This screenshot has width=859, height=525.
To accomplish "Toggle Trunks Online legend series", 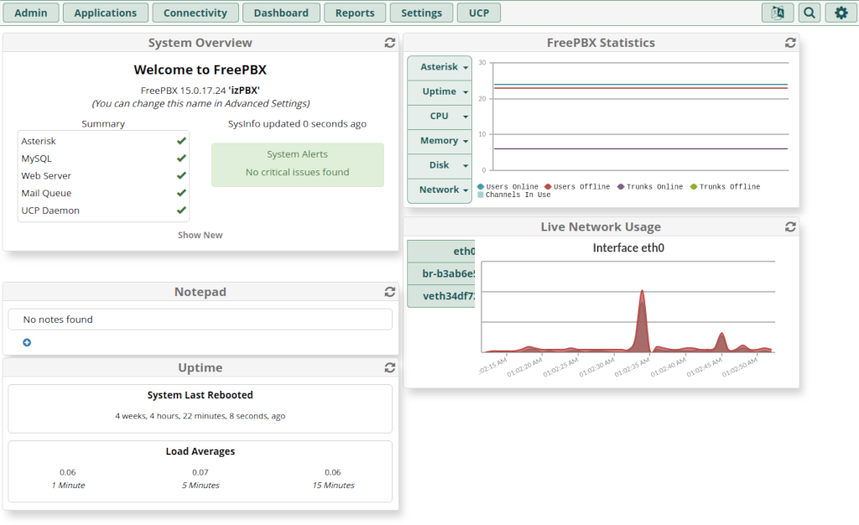I will (650, 187).
